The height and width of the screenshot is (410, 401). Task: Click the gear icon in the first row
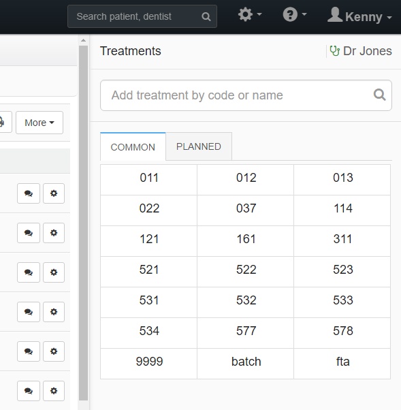coord(54,193)
